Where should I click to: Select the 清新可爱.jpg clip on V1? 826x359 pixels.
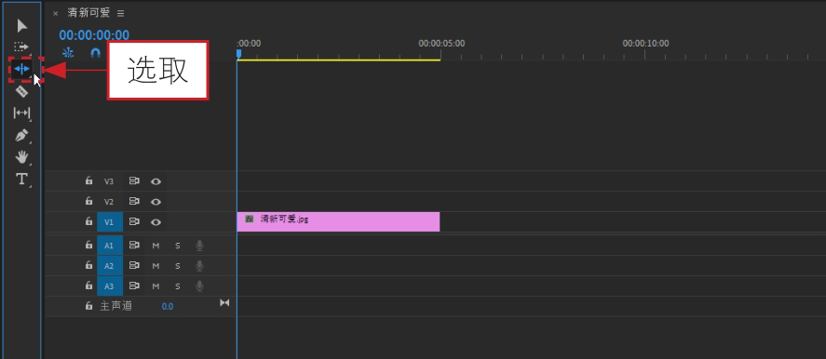point(338,221)
